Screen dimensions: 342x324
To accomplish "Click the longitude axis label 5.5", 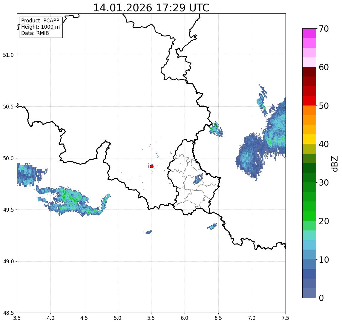I will (x=151, y=318).
